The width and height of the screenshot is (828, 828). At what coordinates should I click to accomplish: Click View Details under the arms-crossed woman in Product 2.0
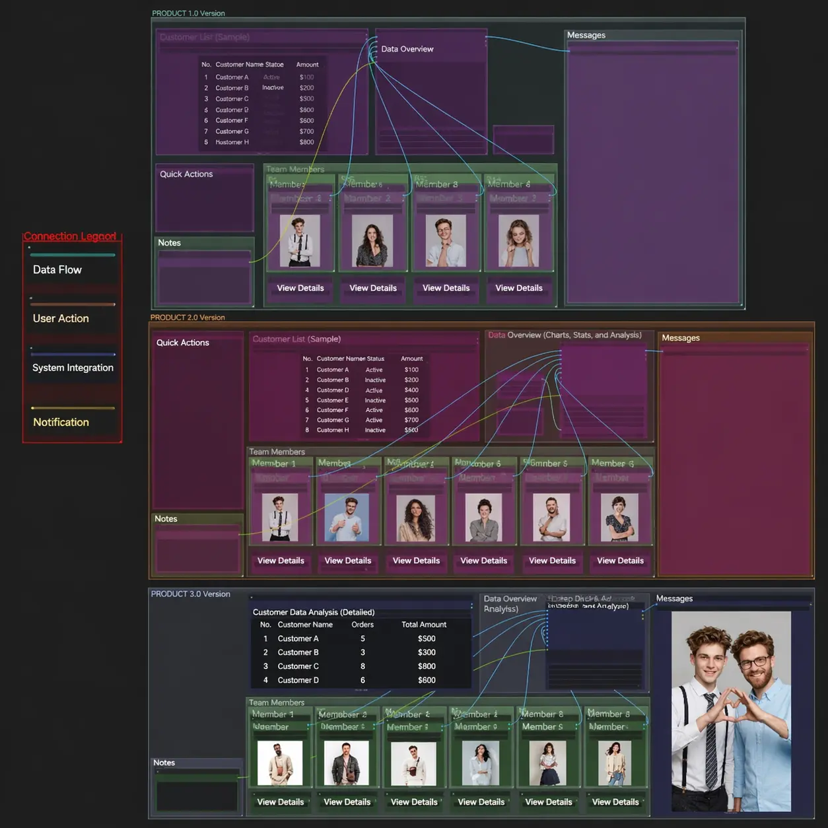click(x=484, y=561)
